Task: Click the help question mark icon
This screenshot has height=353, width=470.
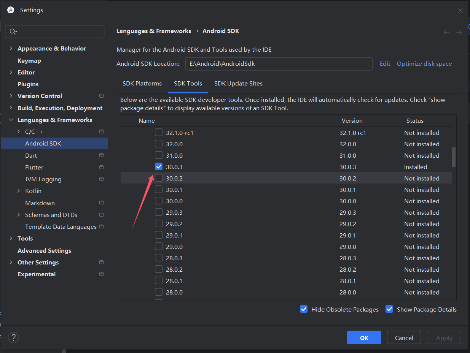Action: pyautogui.click(x=13, y=337)
